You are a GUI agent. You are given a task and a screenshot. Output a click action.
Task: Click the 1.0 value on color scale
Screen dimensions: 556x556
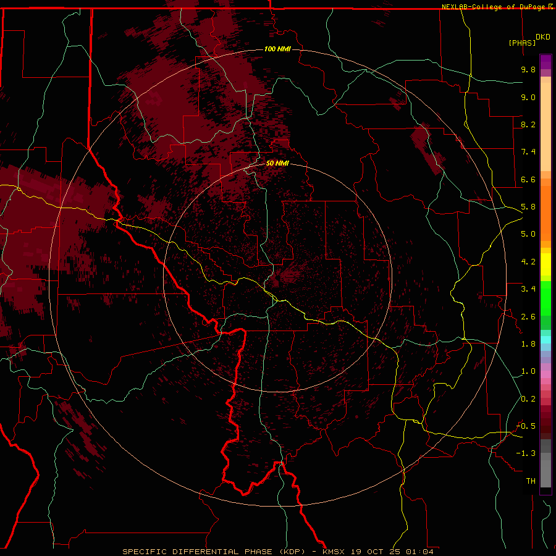(x=528, y=371)
